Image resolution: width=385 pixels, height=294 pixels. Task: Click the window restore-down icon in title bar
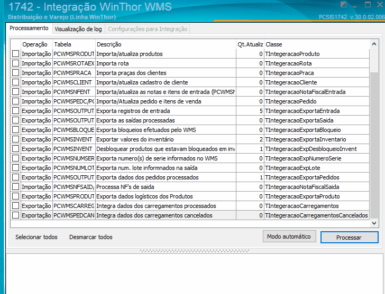click(x=344, y=5)
